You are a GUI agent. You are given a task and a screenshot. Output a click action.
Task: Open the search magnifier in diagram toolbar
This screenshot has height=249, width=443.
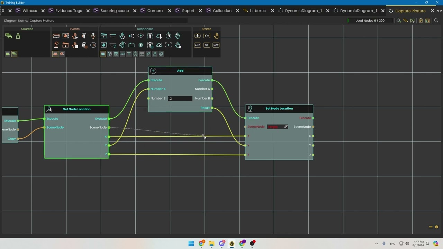point(436,21)
